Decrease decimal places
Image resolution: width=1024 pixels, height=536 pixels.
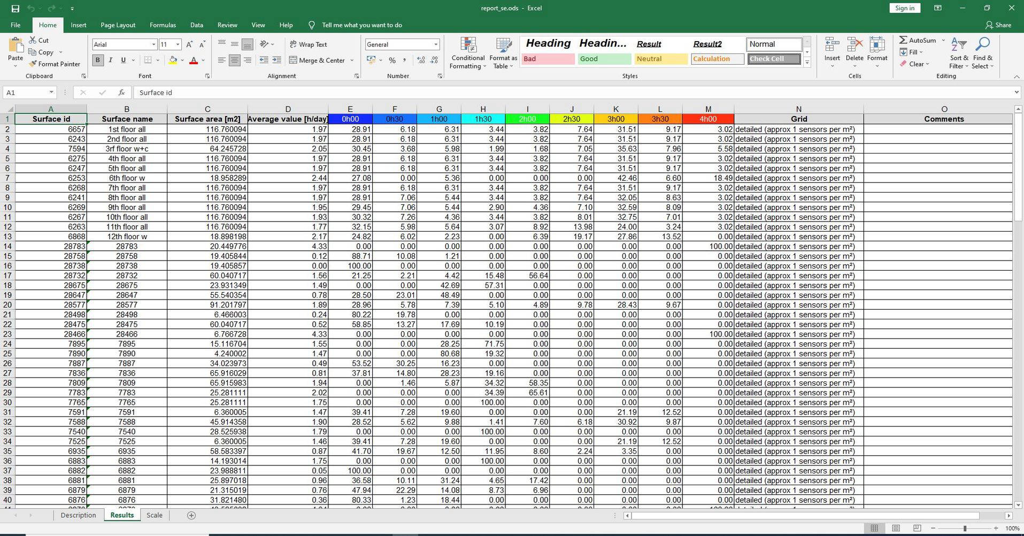click(x=434, y=60)
